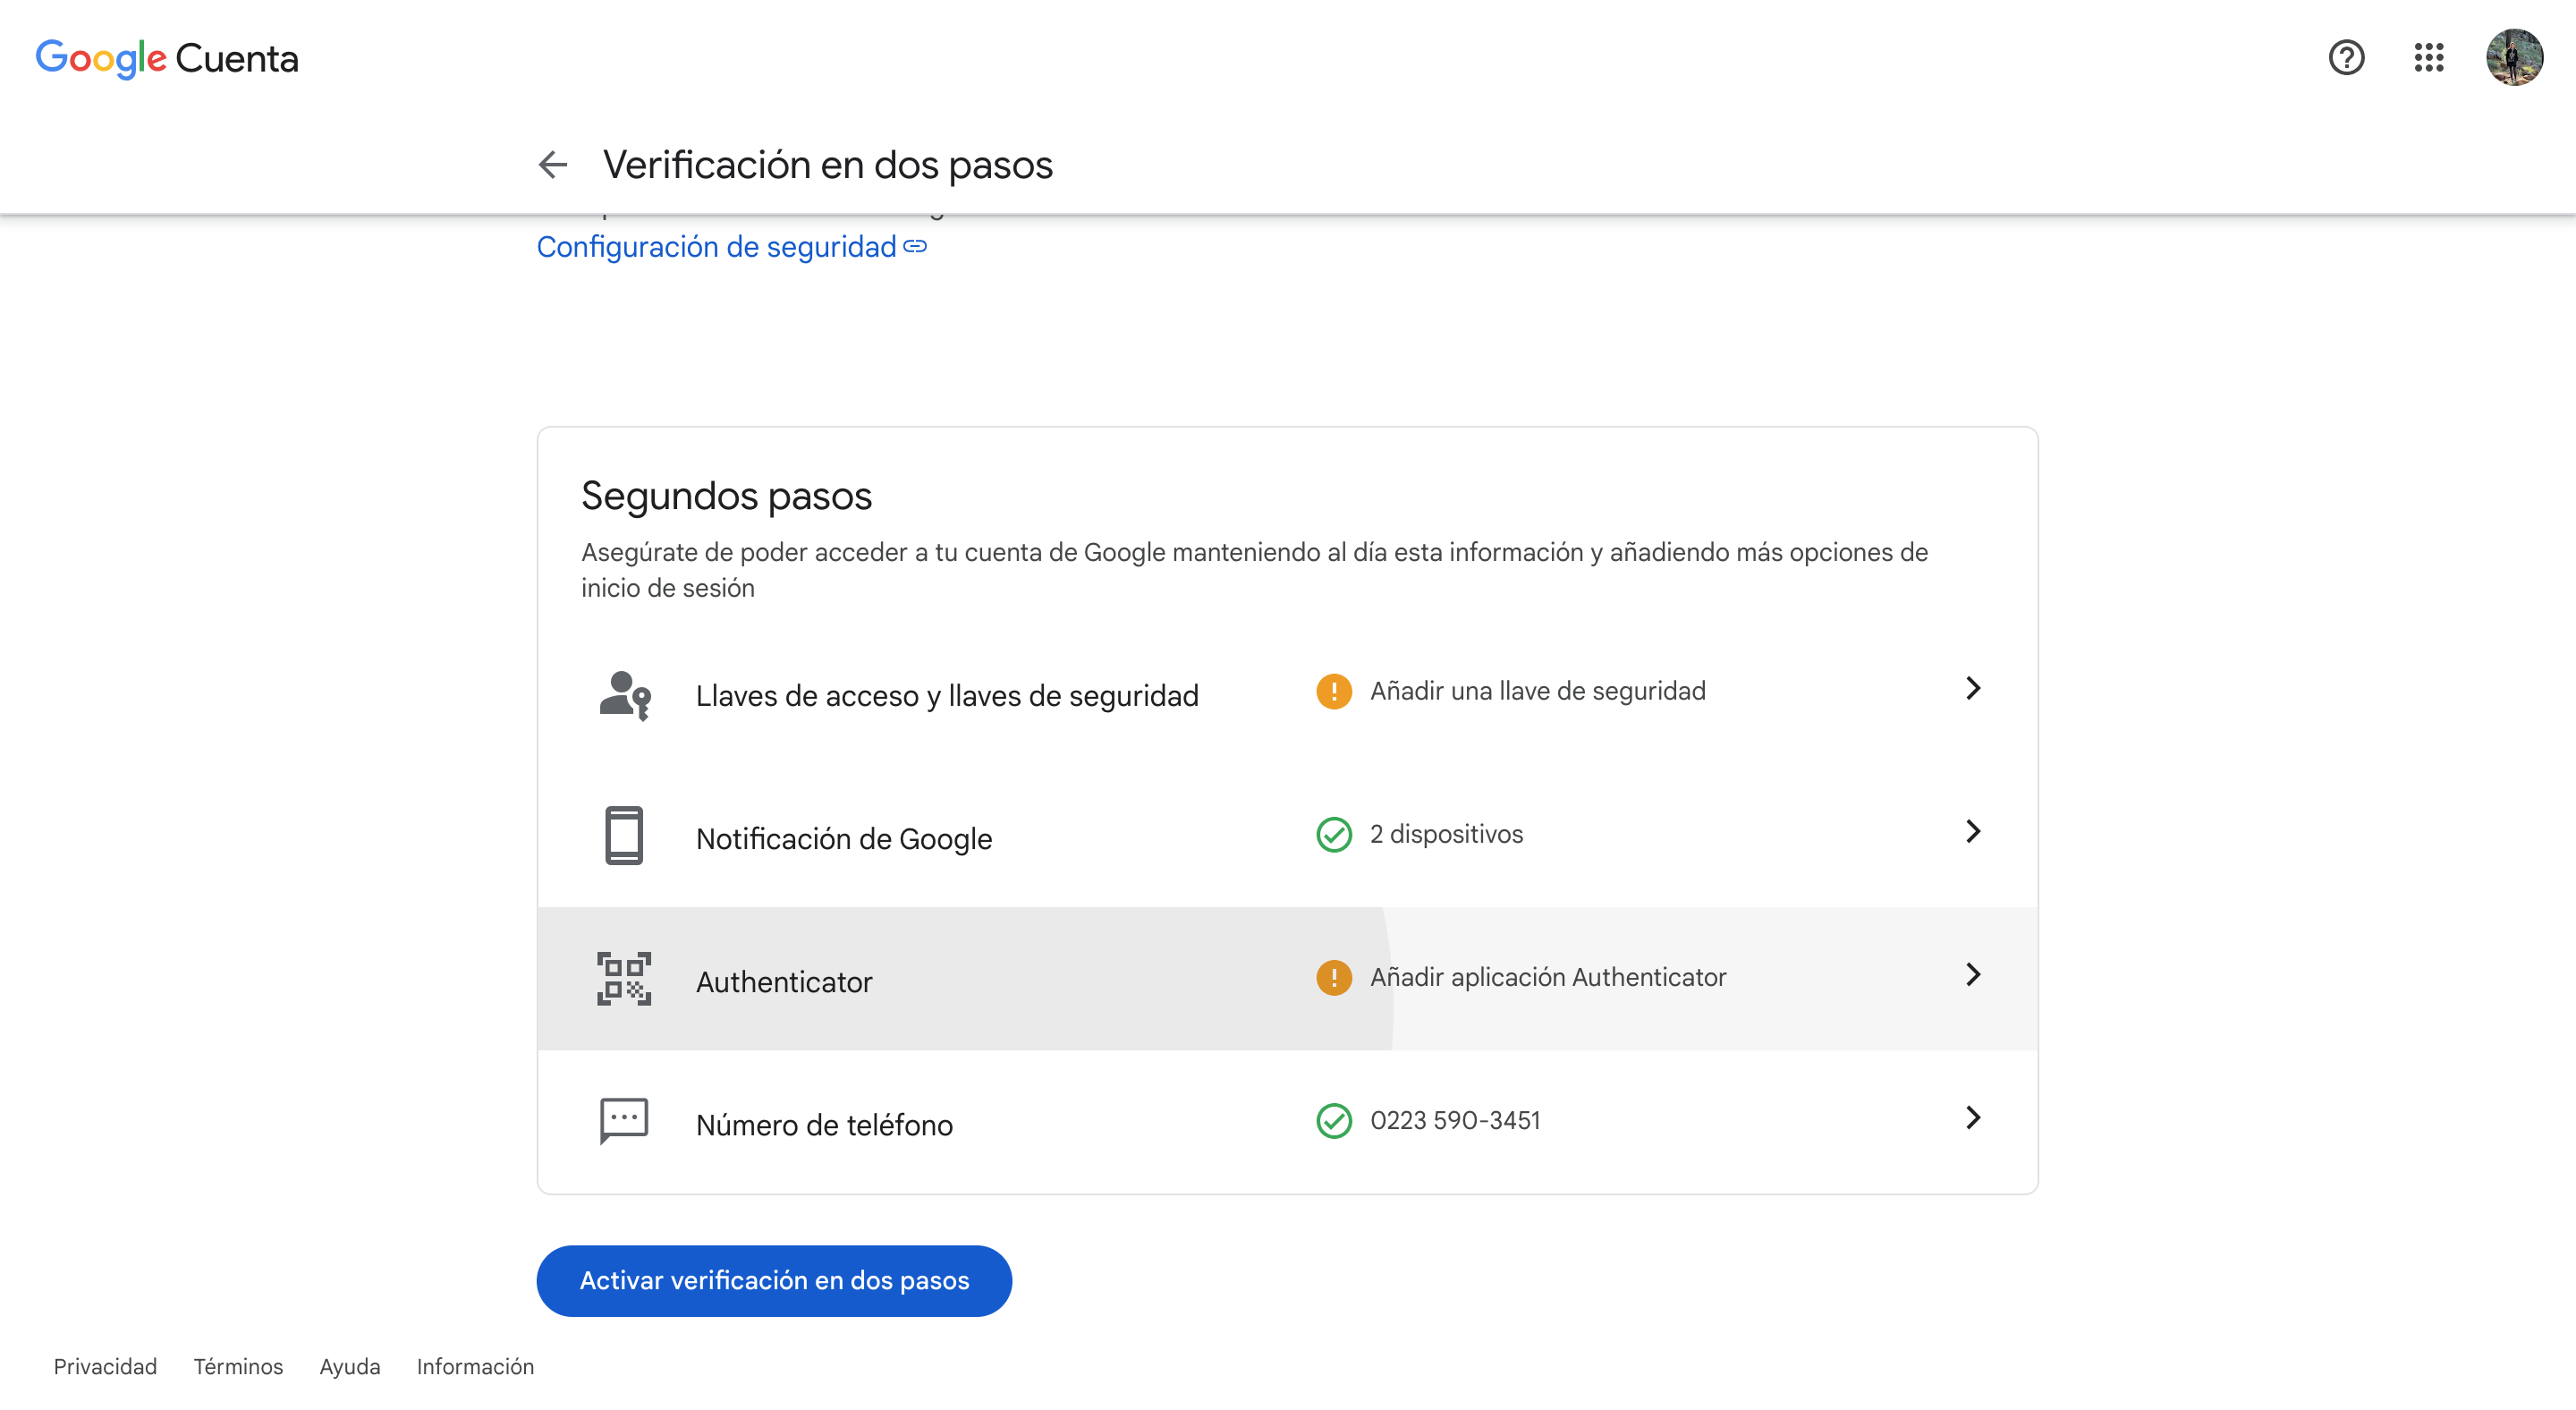Screen dimensions: 2576x1410
Task: Select phone number 0223 590-3451
Action: [x=1455, y=1120]
